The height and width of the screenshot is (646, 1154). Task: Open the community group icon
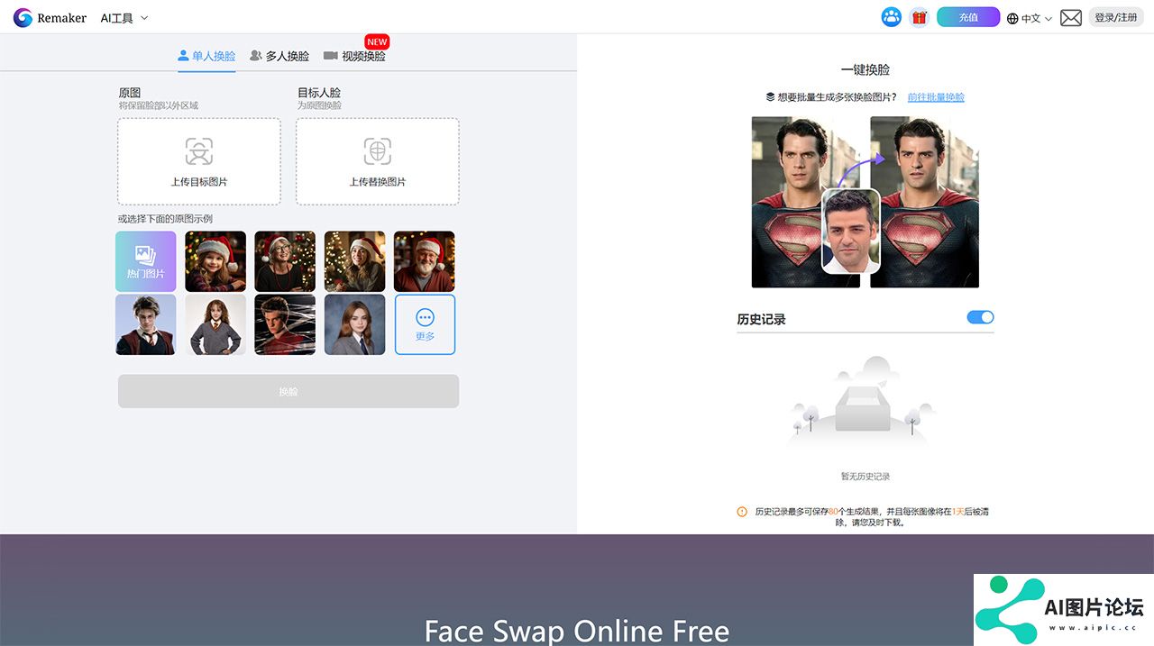891,17
